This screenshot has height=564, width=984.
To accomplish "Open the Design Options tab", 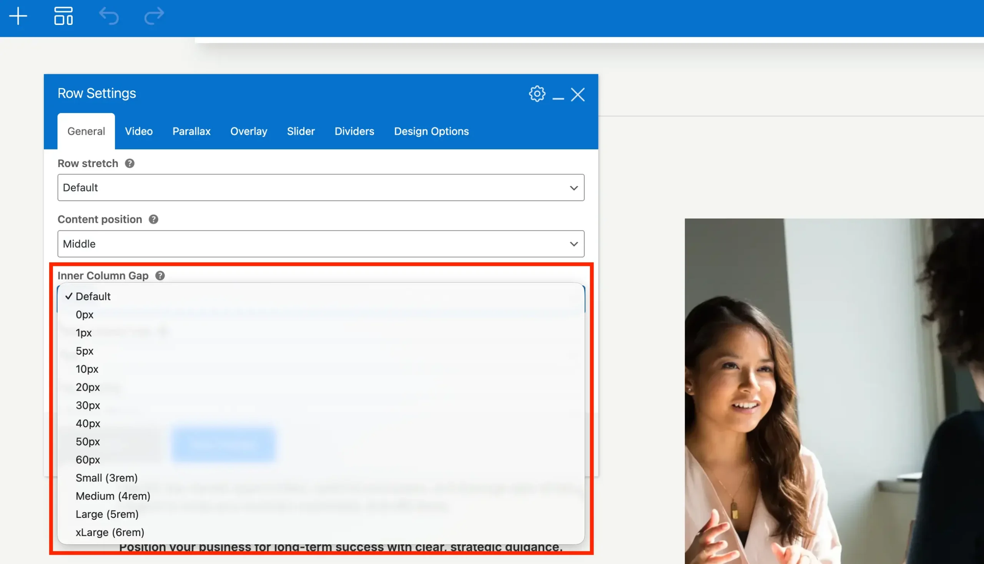I will 431,131.
